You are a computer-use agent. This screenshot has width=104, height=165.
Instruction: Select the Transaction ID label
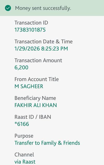[31, 23]
